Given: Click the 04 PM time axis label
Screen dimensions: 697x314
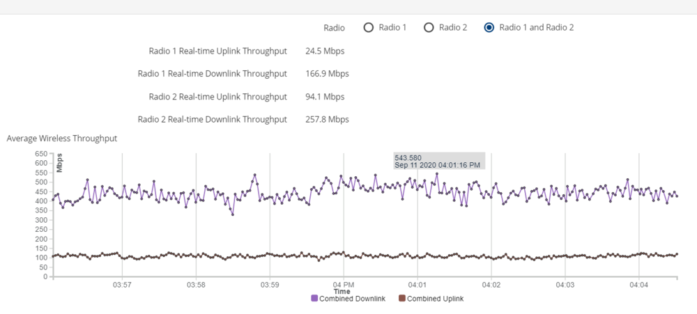Looking at the screenshot, I should point(344,285).
